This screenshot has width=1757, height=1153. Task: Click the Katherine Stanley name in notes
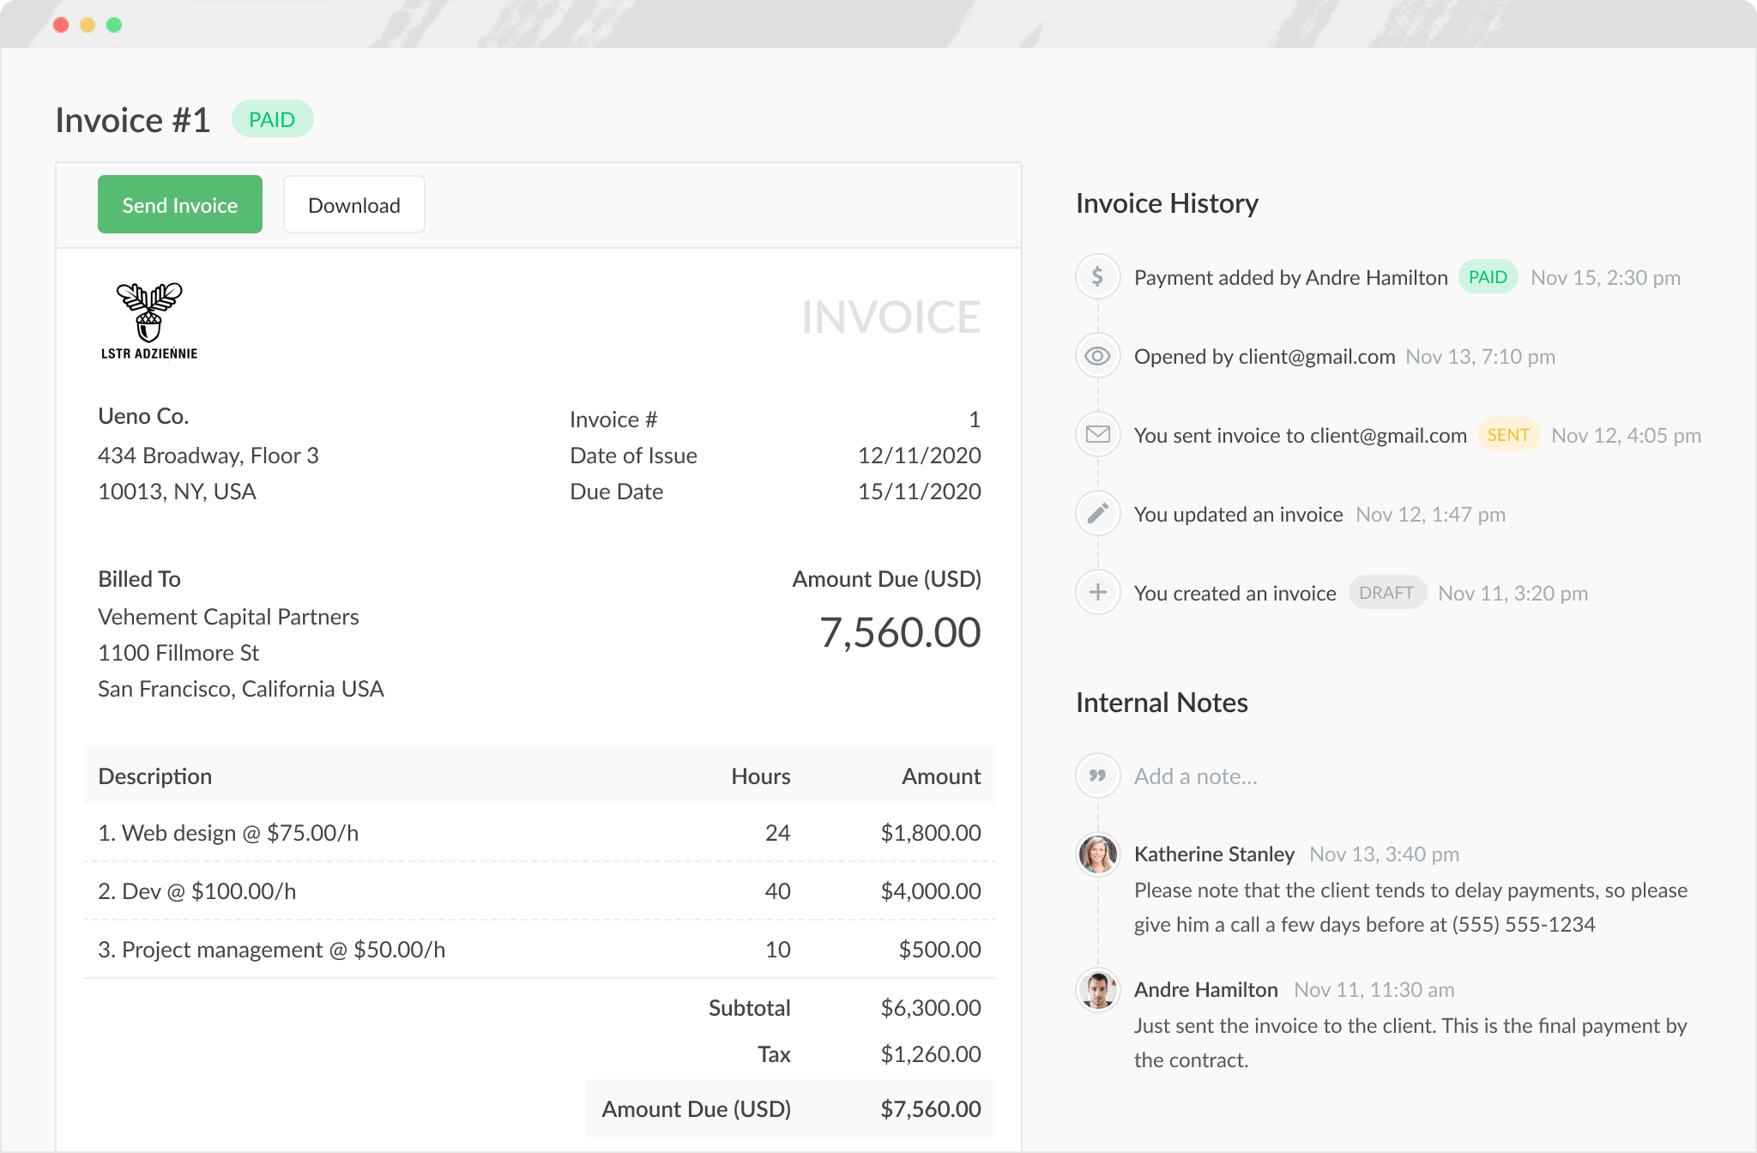(x=1214, y=854)
